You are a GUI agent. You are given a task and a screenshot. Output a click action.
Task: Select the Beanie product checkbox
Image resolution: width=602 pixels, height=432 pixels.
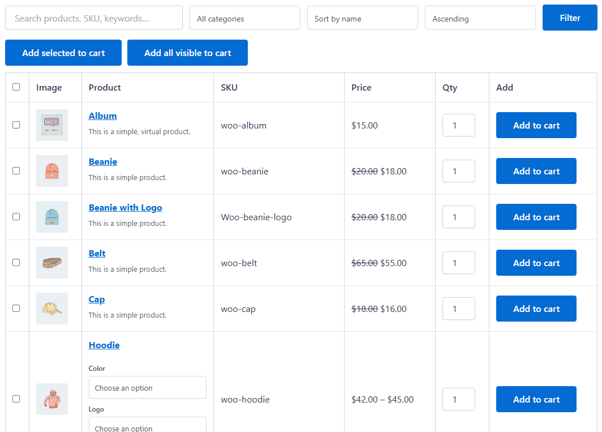(x=16, y=171)
